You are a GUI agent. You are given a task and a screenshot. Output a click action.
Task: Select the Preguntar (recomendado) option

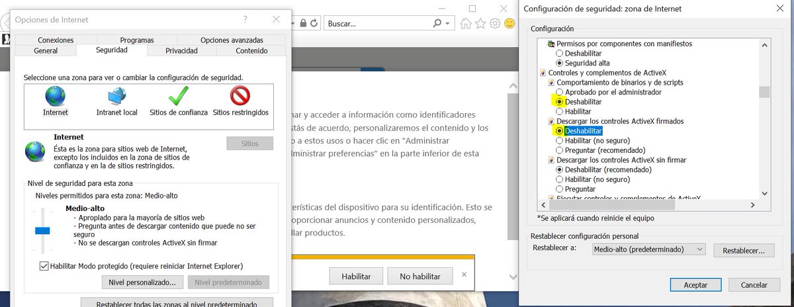(x=560, y=150)
